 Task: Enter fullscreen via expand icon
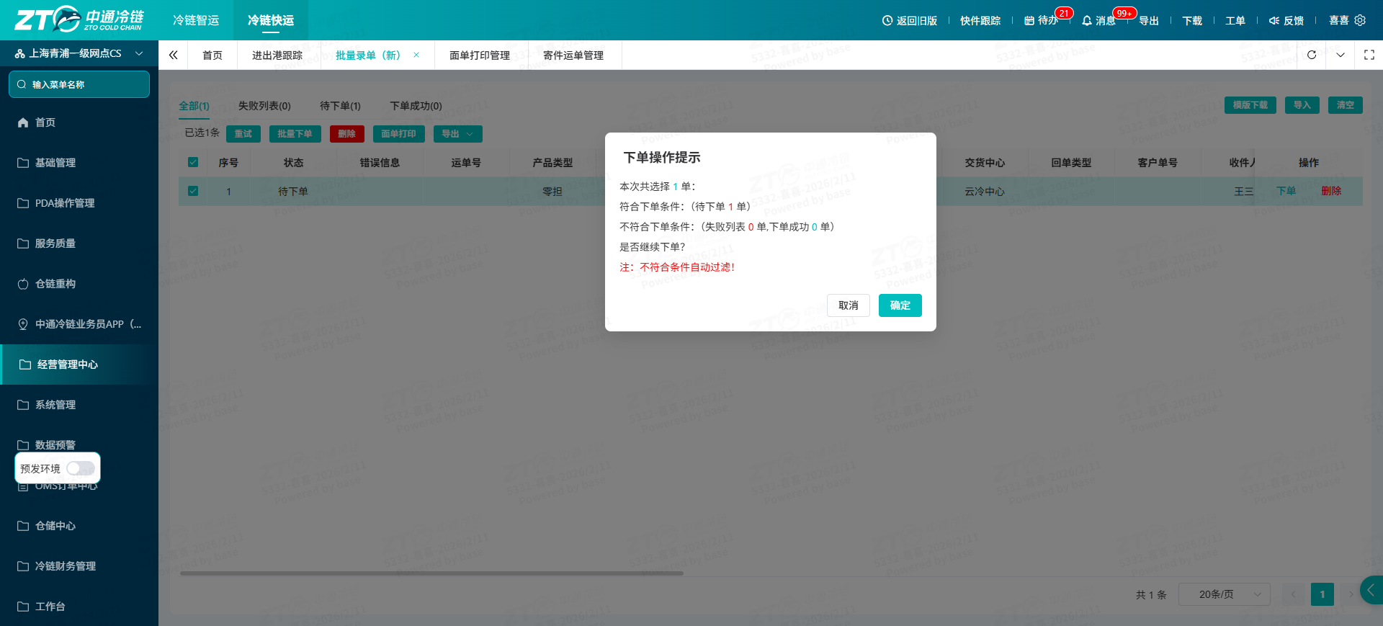[1369, 55]
